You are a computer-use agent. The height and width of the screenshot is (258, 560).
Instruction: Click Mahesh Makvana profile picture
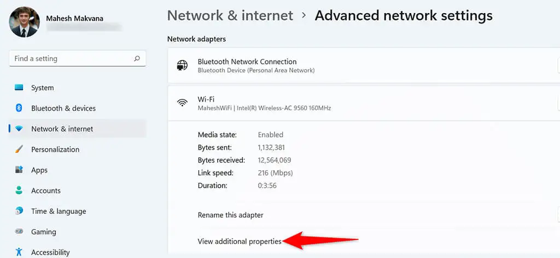pyautogui.click(x=24, y=22)
